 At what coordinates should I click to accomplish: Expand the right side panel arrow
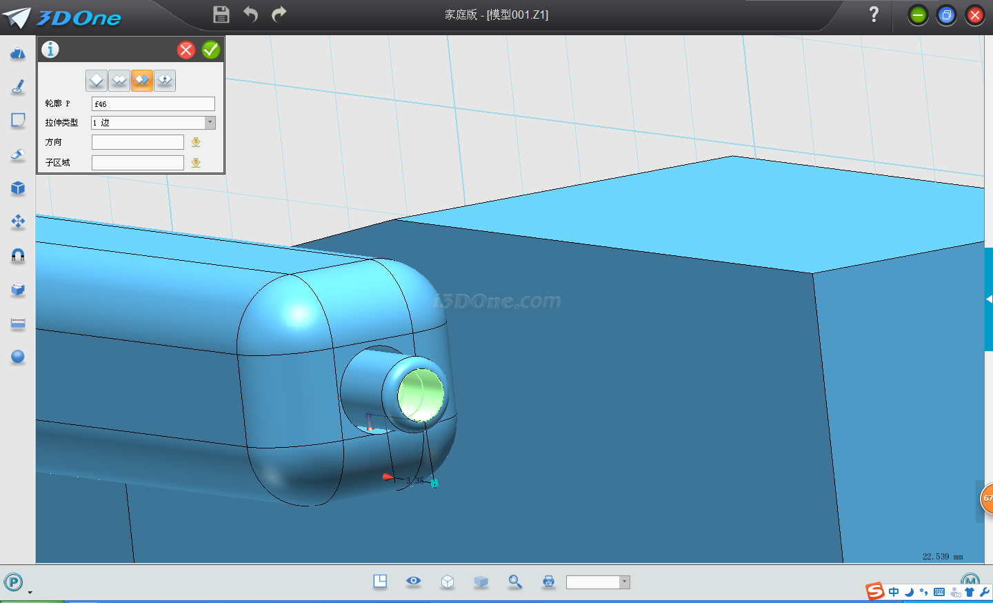click(x=989, y=299)
